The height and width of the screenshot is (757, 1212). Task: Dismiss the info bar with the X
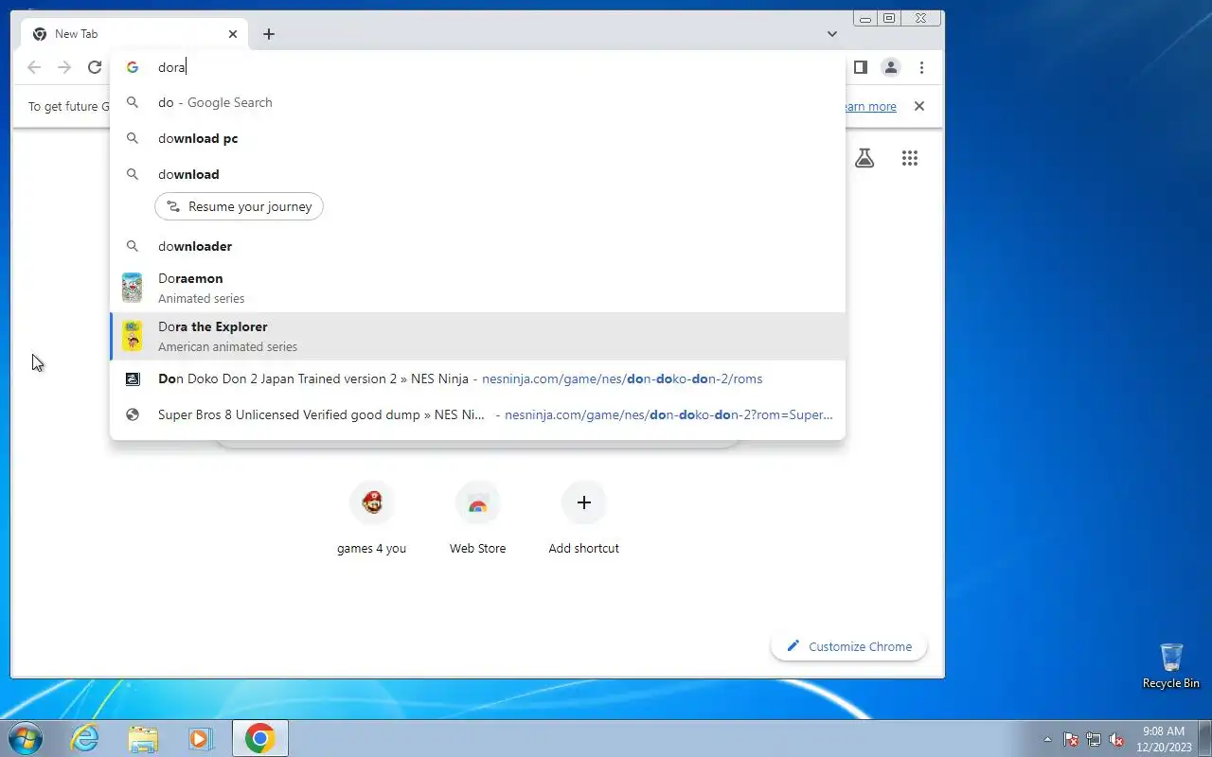click(x=918, y=106)
